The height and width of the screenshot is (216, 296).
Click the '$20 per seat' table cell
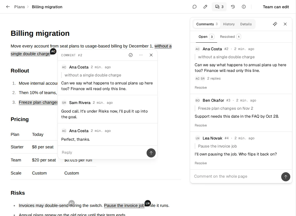44,160
